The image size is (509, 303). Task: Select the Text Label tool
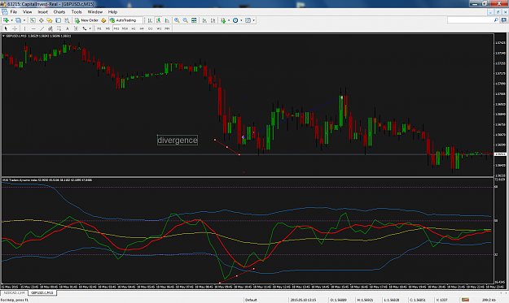(x=76, y=28)
